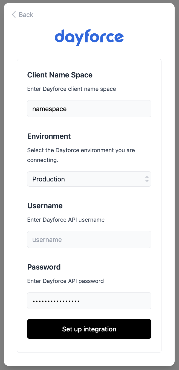179x370 pixels.
Task: Click the Client Name Space heading
Action: (60, 75)
